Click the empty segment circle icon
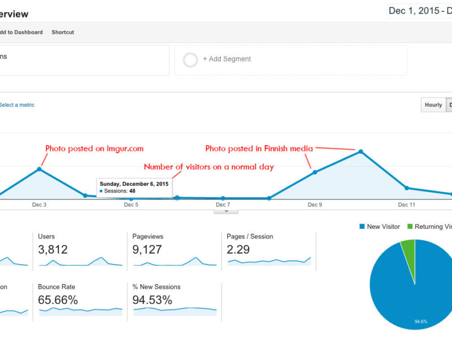452x339 pixels. click(190, 60)
